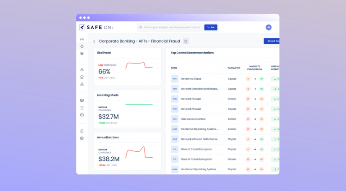
Task: Select the crosshair target icon in sidebar
Action: 82,46
